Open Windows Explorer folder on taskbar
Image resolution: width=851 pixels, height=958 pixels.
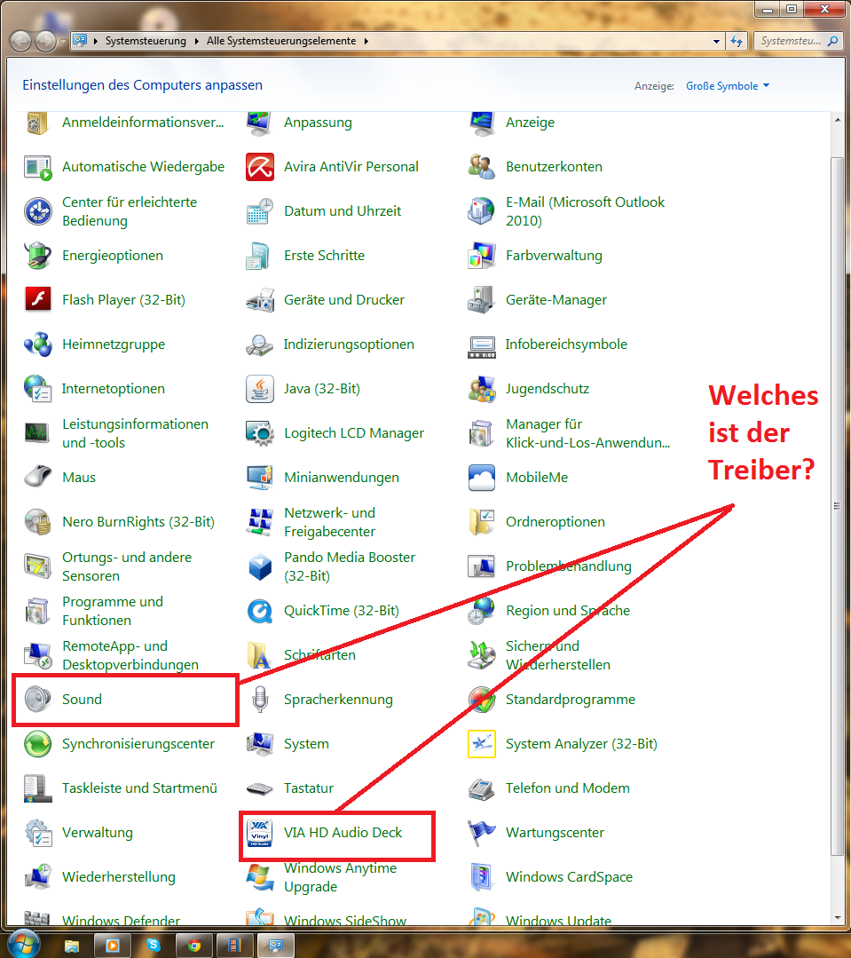(72, 946)
